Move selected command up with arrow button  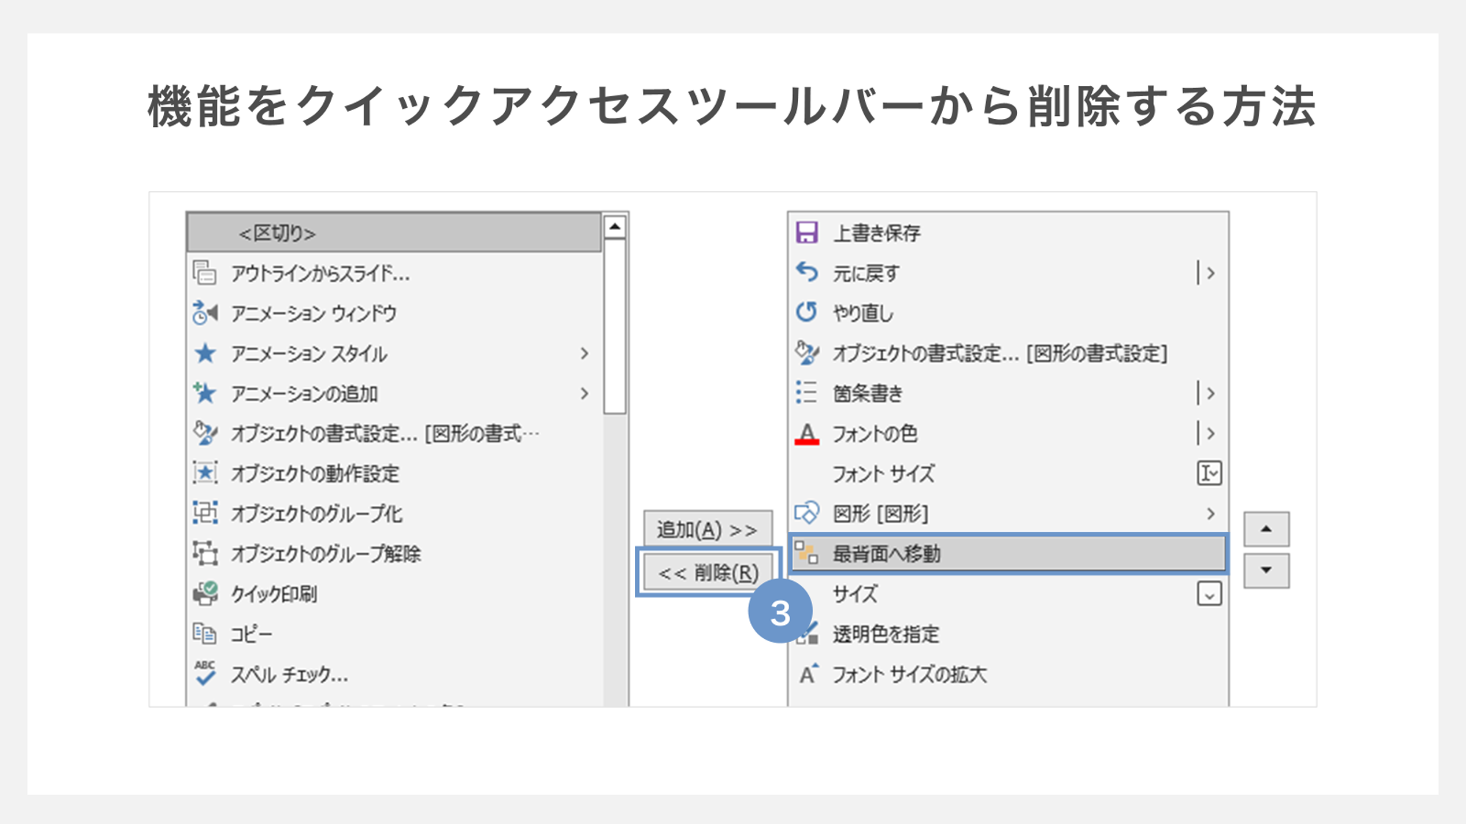[1266, 529]
